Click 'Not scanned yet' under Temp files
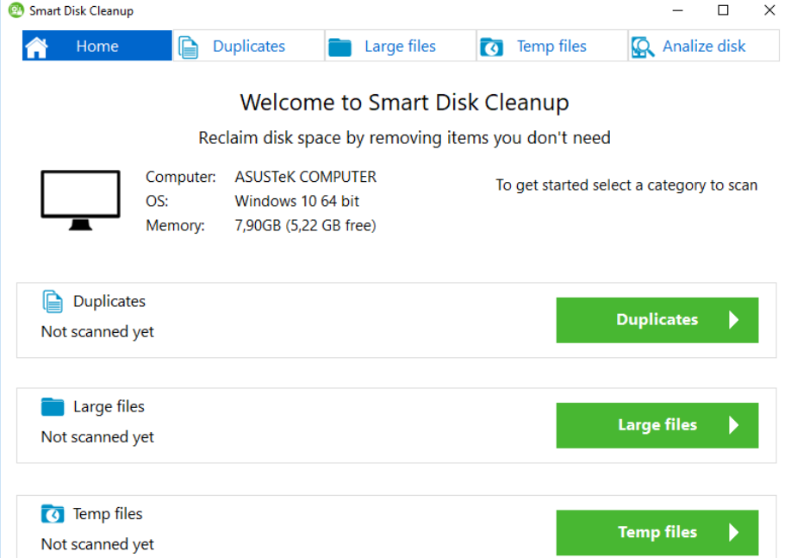Screen dimensions: 791x558 pyautogui.click(x=97, y=544)
